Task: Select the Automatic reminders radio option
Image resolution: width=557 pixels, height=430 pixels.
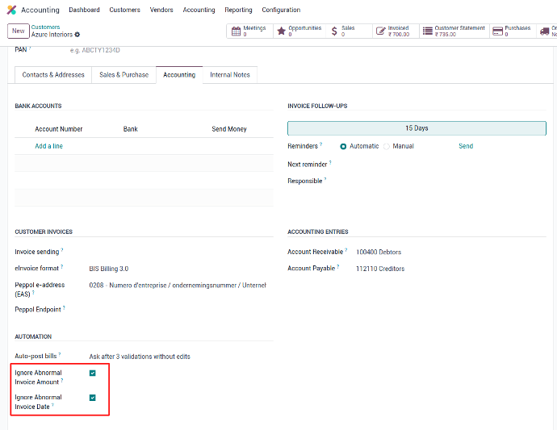Action: (x=344, y=146)
